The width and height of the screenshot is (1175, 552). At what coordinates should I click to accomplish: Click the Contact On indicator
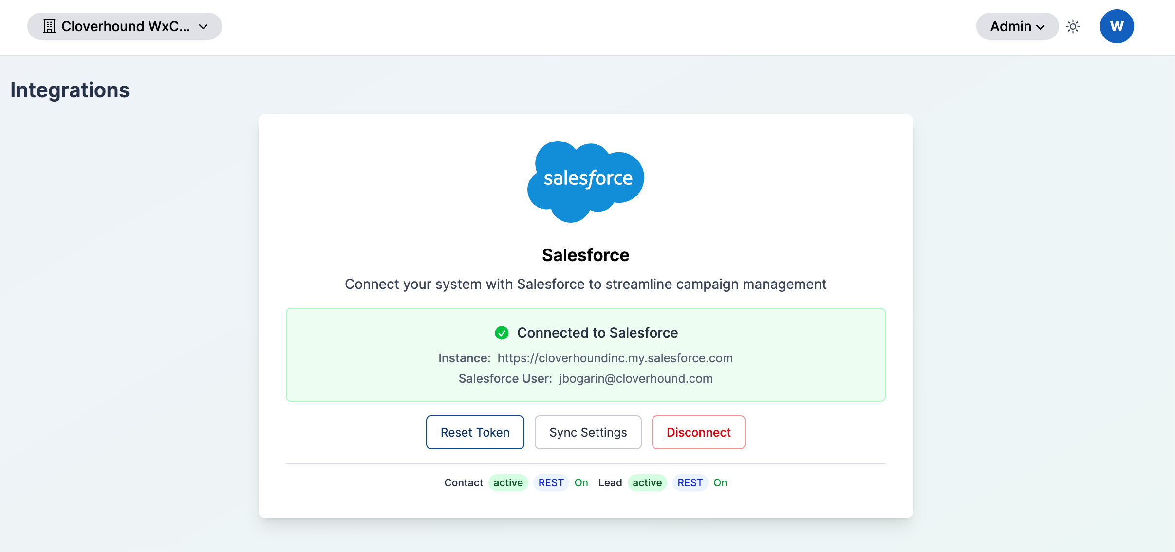coord(581,482)
